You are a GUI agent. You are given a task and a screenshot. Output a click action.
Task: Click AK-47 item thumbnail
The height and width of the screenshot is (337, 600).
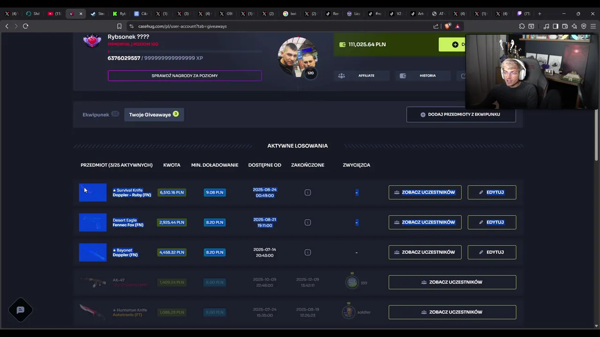pos(93,282)
